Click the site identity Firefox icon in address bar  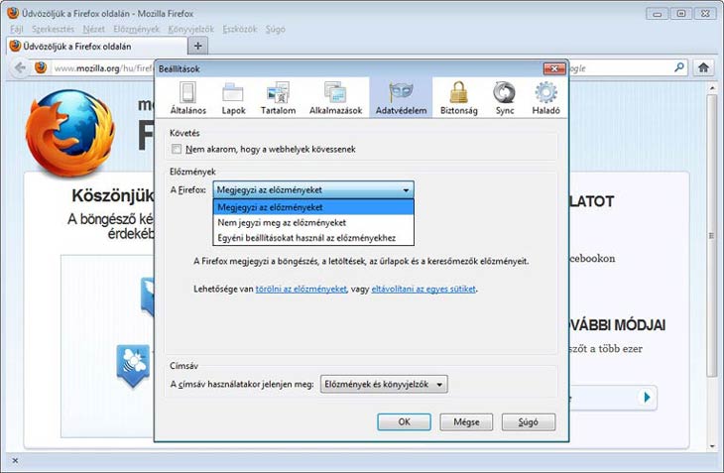(41, 67)
